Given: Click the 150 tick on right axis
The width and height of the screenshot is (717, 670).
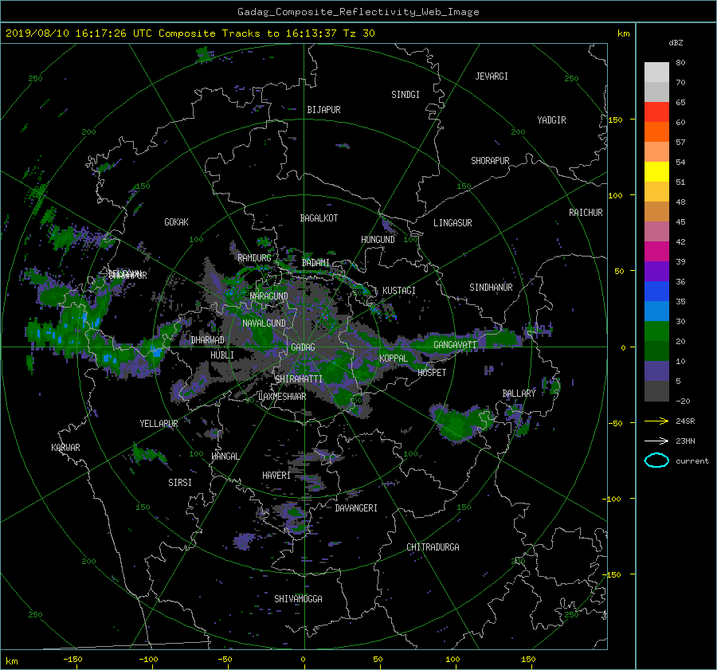Looking at the screenshot, I should pyautogui.click(x=616, y=120).
